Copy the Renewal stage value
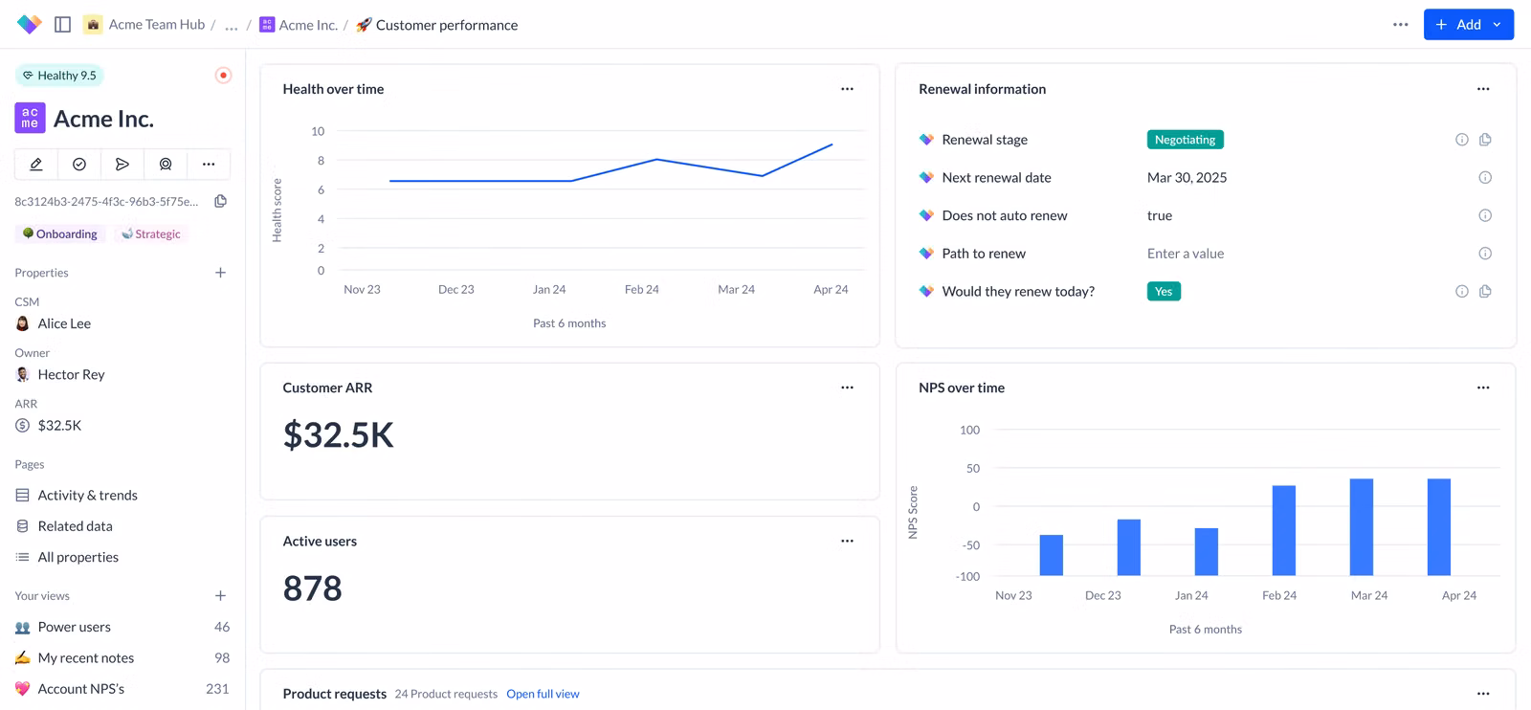 tap(1485, 140)
